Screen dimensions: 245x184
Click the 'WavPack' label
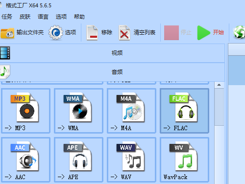pos(175,177)
